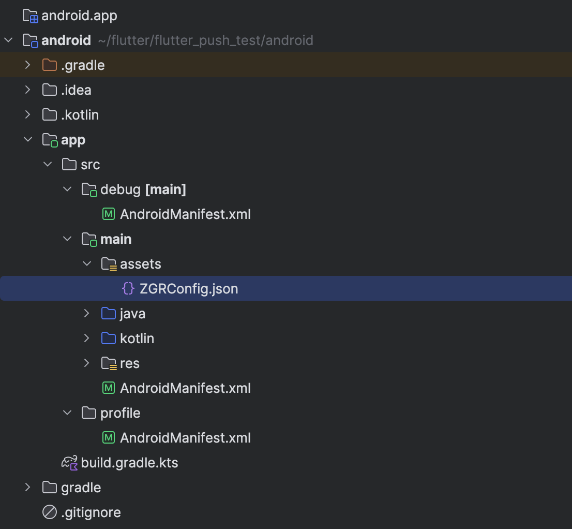572x529 pixels.
Task: Click the manifest icon under debug [main]
Action: coord(109,214)
